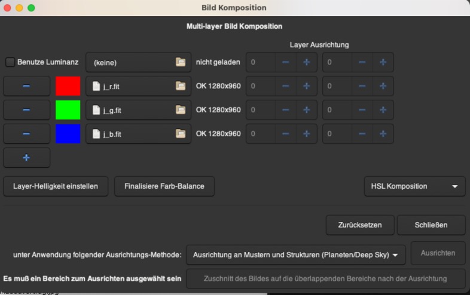Click Layer-Helligkeit einstellen button
The image size is (470, 295).
click(x=56, y=186)
